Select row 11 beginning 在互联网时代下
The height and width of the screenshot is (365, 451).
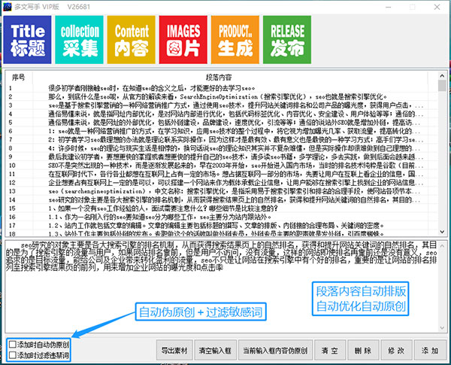click(x=222, y=174)
